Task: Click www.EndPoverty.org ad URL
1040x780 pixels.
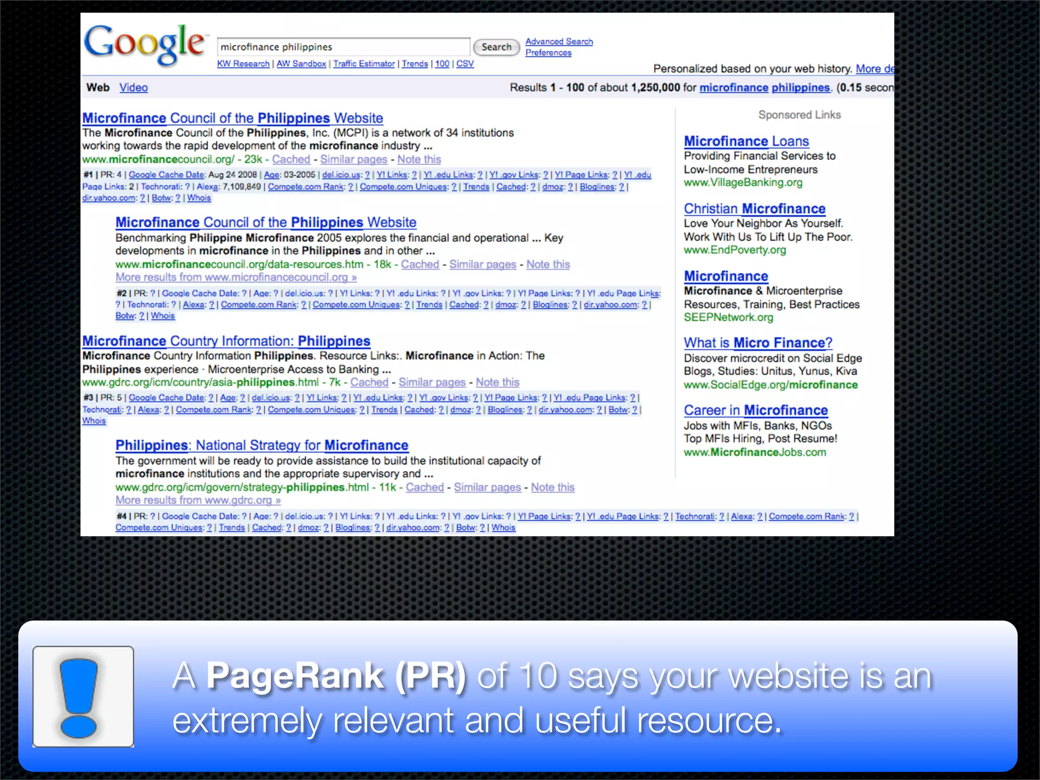Action: coord(734,250)
